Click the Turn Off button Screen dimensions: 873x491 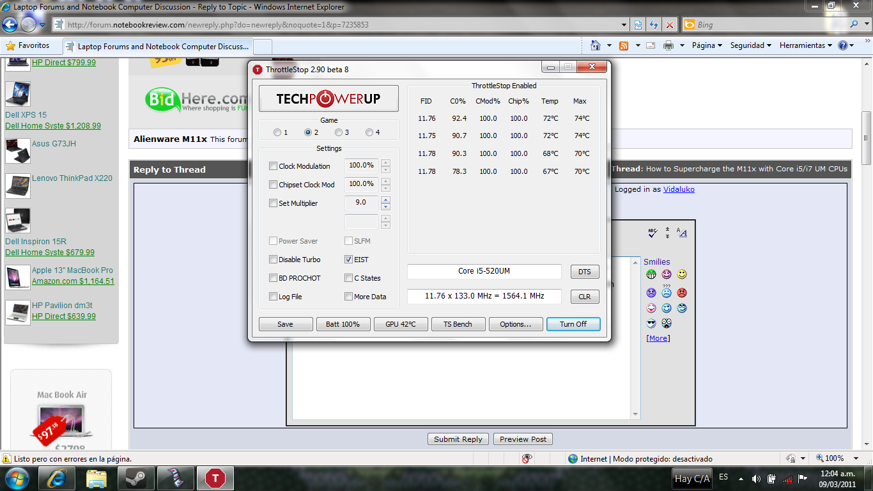coord(573,324)
